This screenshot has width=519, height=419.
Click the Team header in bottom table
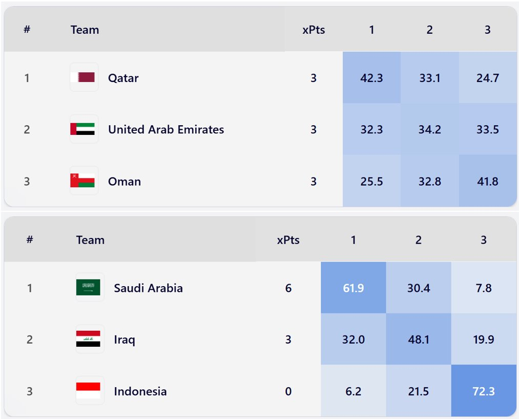coord(90,240)
